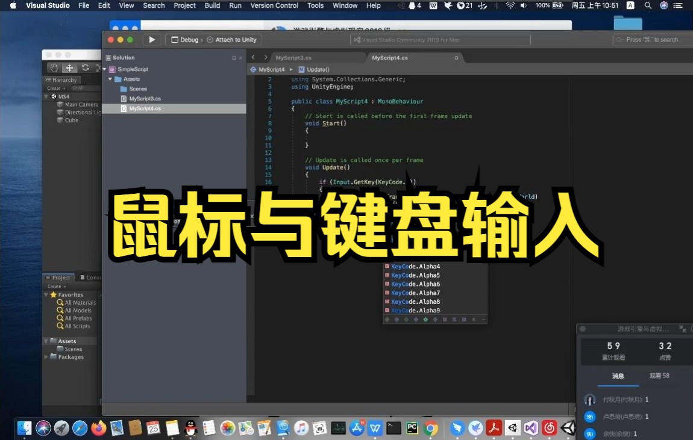The height and width of the screenshot is (440, 693).
Task: Click the Spotlight search icon in menu bar
Action: coord(648,5)
